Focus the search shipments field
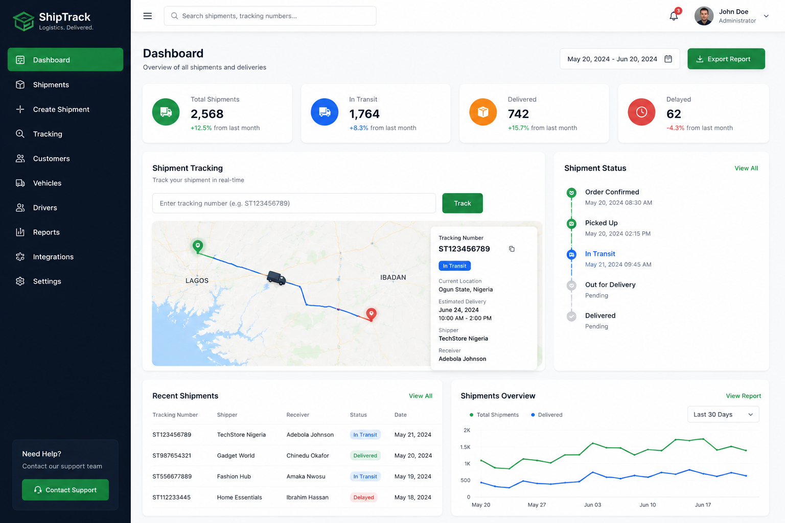This screenshot has width=785, height=523. tap(270, 16)
